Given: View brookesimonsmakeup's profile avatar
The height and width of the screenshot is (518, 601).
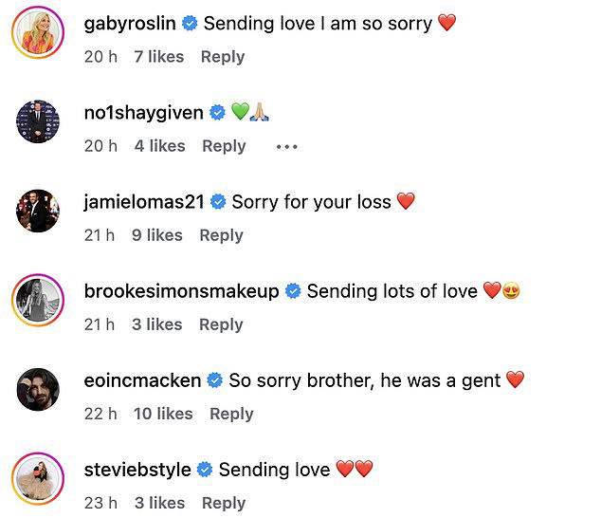Looking at the screenshot, I should tap(38, 300).
